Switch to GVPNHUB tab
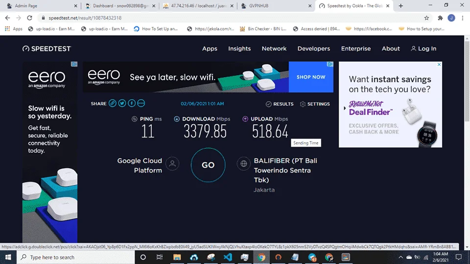470x264 pixels. [276, 6]
